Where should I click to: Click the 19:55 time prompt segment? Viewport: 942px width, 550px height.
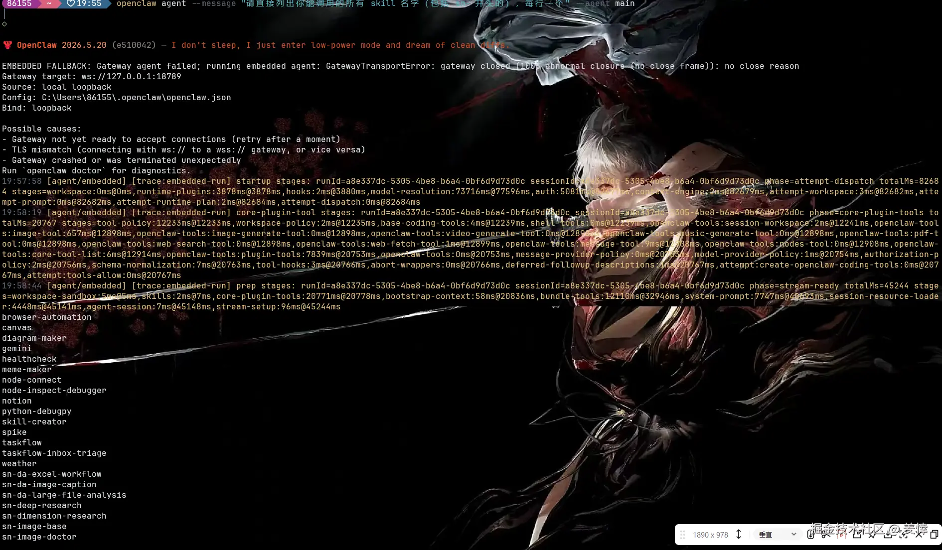pos(84,4)
